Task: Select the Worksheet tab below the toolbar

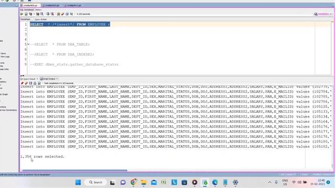Action: [x=25, y=19]
